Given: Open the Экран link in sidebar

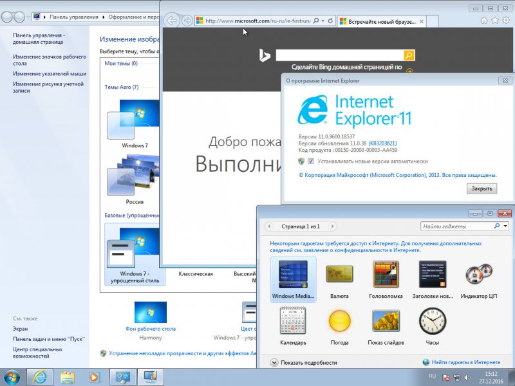Looking at the screenshot, I should 21,329.
